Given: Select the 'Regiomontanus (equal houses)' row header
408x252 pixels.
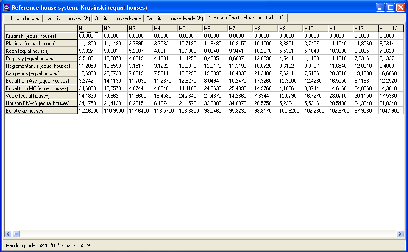Looking at the screenshot, I should click(41, 66).
